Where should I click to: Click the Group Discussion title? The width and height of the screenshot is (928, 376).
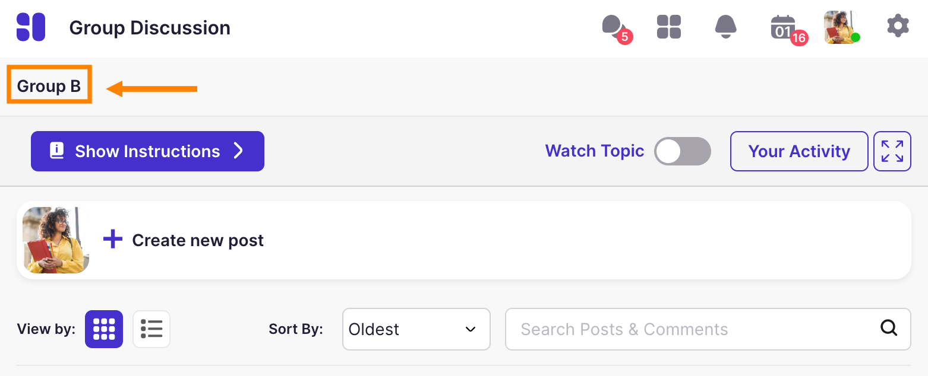coord(150,28)
